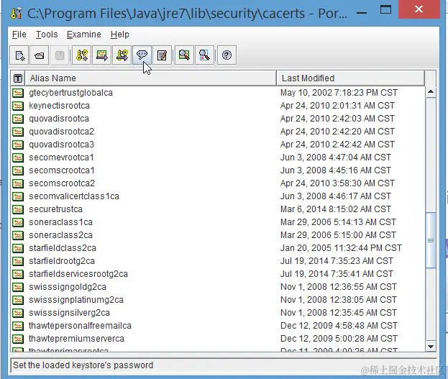Click the certificate icon for swisssignsilverg2ca
Viewport: 448px width, 379px height.
point(18,313)
